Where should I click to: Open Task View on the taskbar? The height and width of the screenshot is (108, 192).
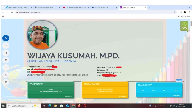[x=44, y=106]
